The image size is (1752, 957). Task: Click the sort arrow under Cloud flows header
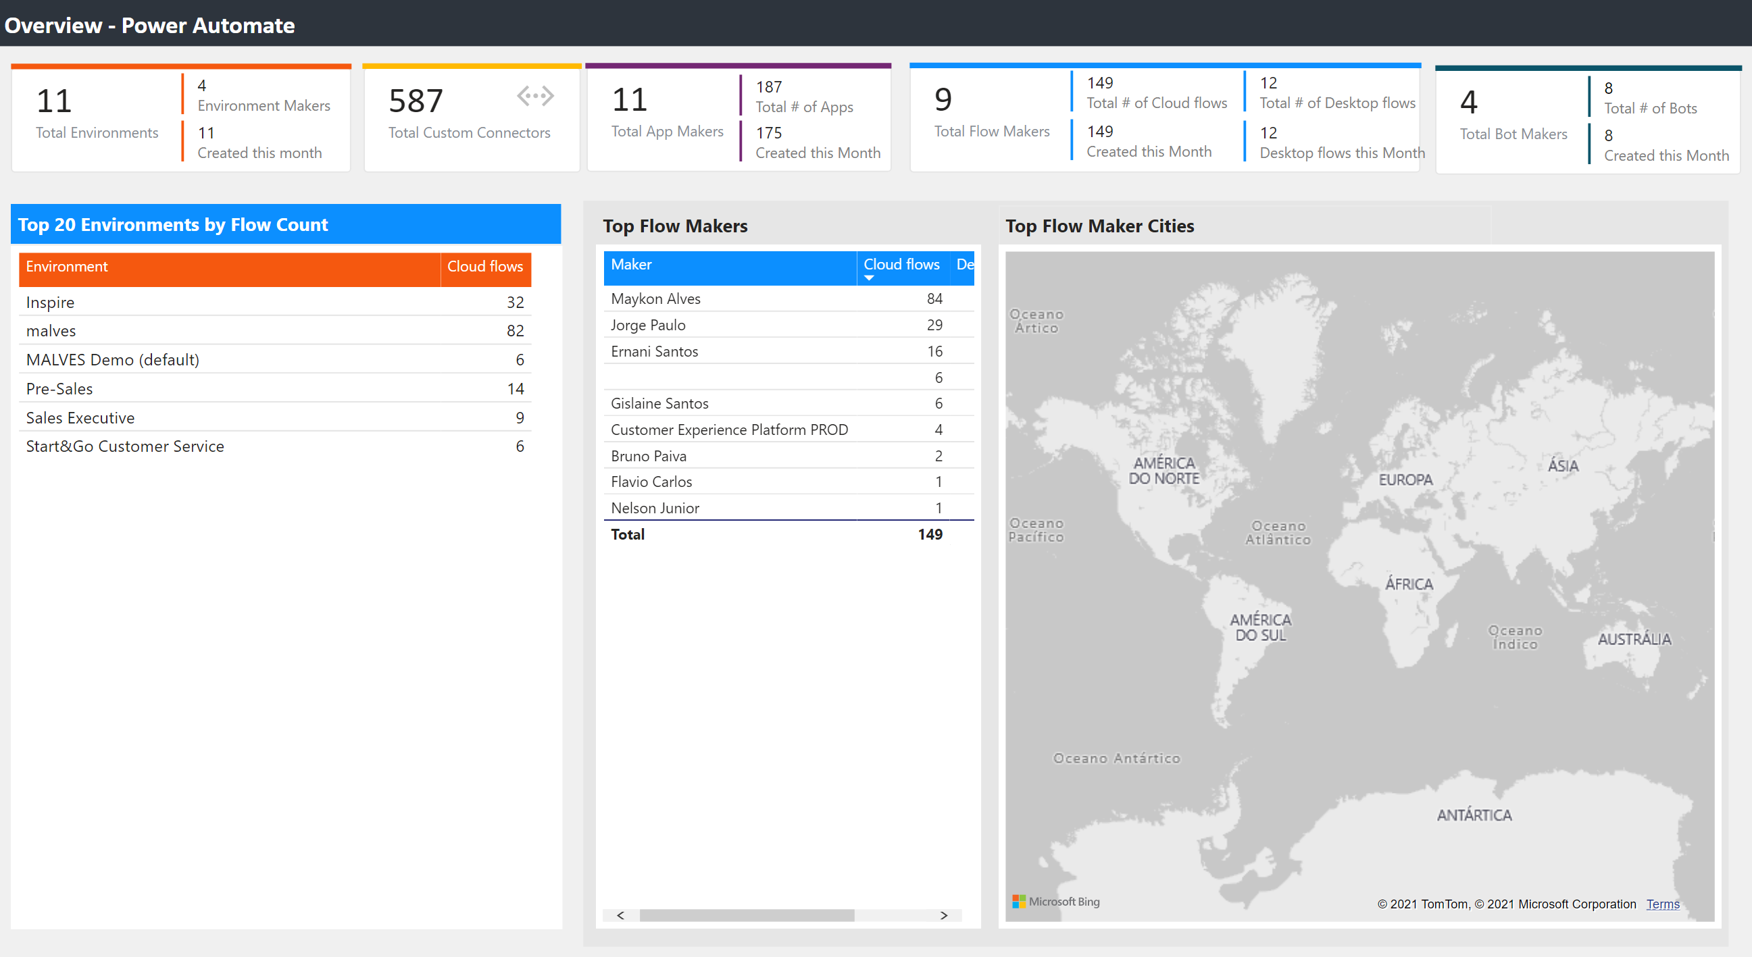click(x=868, y=279)
